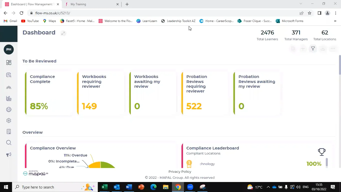Expand the Dashboard using the arrows icon

pyautogui.click(x=63, y=33)
